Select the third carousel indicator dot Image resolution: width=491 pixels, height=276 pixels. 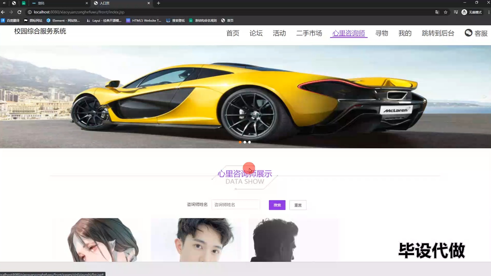249,142
